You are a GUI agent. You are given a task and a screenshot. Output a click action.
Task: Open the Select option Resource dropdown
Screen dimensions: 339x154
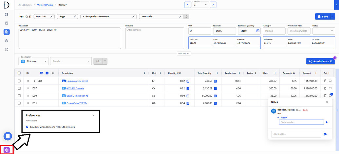[x=33, y=61]
